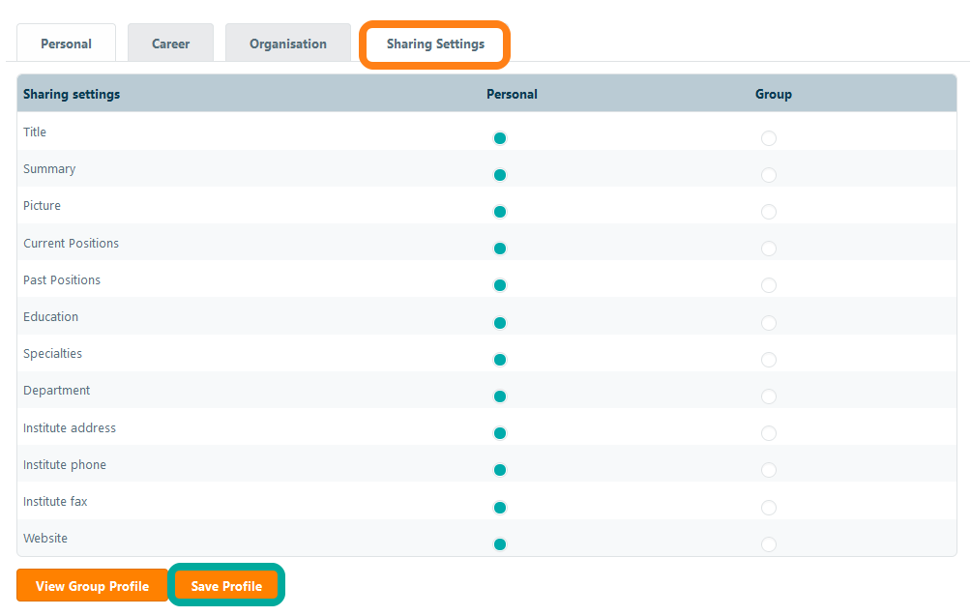Select Group radio for Specialties
Screen dimensions: 971x616
(x=769, y=360)
